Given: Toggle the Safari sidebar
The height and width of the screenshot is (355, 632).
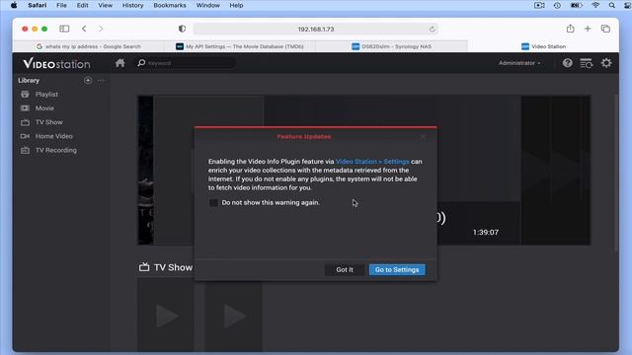Looking at the screenshot, I should (x=64, y=29).
